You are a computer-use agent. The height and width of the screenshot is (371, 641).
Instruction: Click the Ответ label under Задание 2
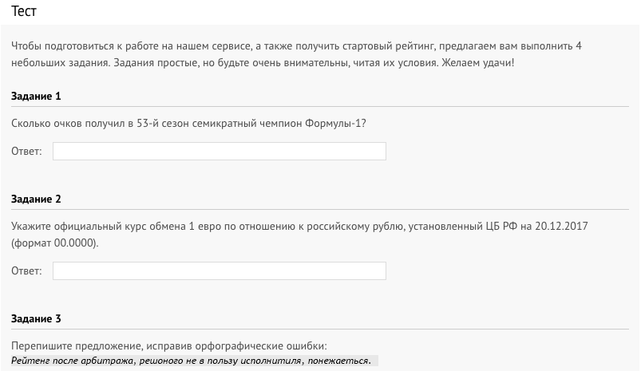coord(26,271)
